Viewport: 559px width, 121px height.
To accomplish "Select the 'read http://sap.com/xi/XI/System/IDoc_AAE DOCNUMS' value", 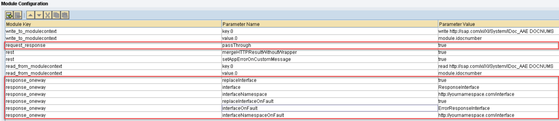I will point(498,66).
